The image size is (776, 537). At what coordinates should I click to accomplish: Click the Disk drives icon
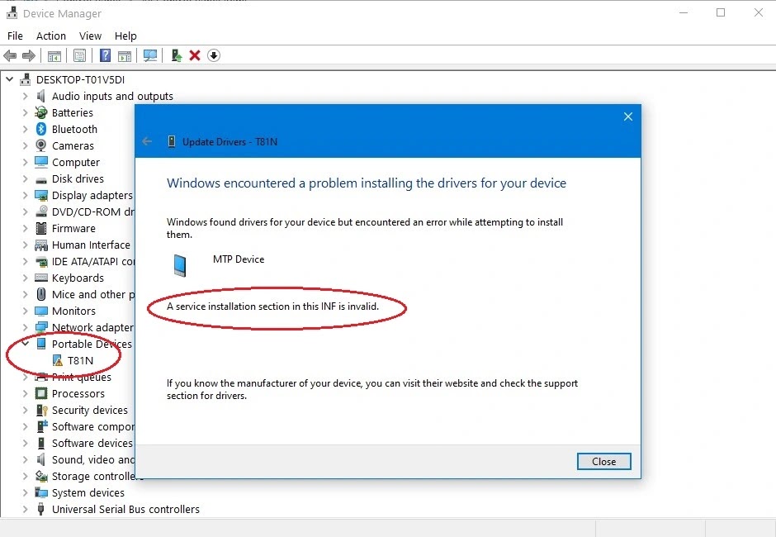pos(41,179)
